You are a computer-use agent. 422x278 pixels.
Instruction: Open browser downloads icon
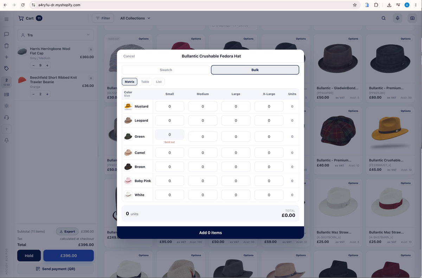(389, 5)
